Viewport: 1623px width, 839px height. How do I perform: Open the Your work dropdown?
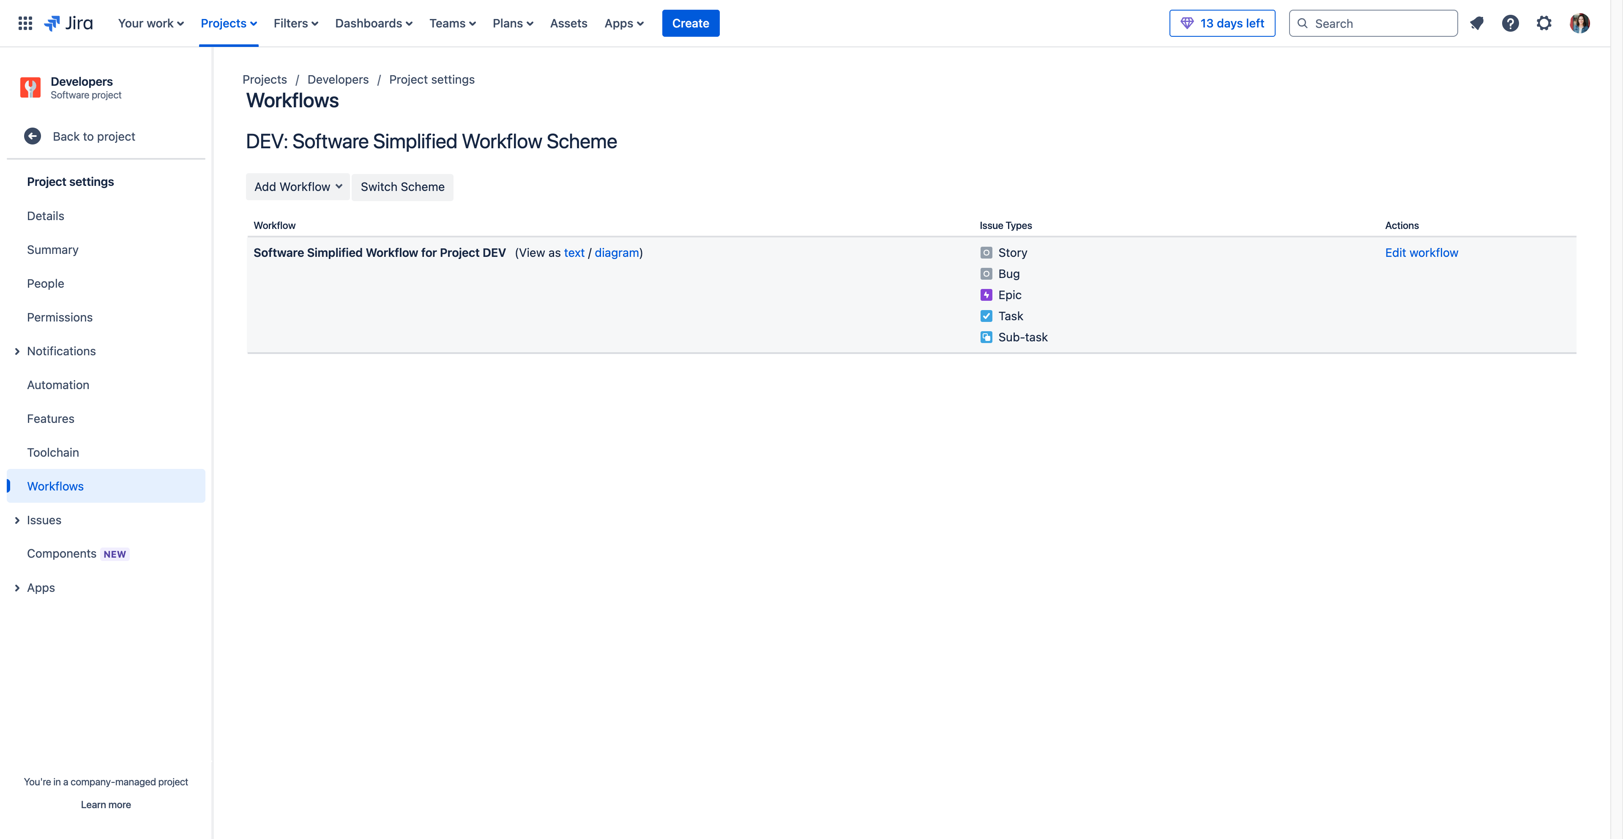pos(150,23)
